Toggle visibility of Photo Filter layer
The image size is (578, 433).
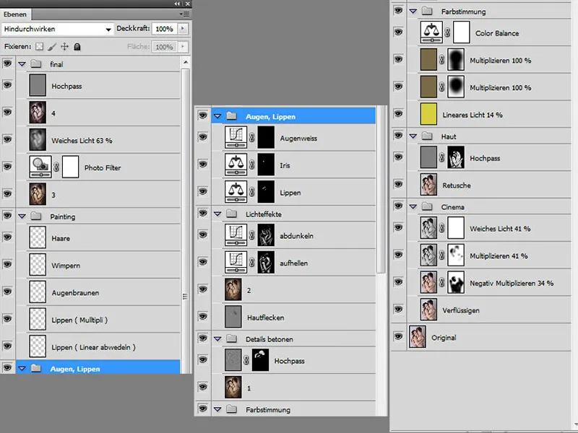click(7, 167)
